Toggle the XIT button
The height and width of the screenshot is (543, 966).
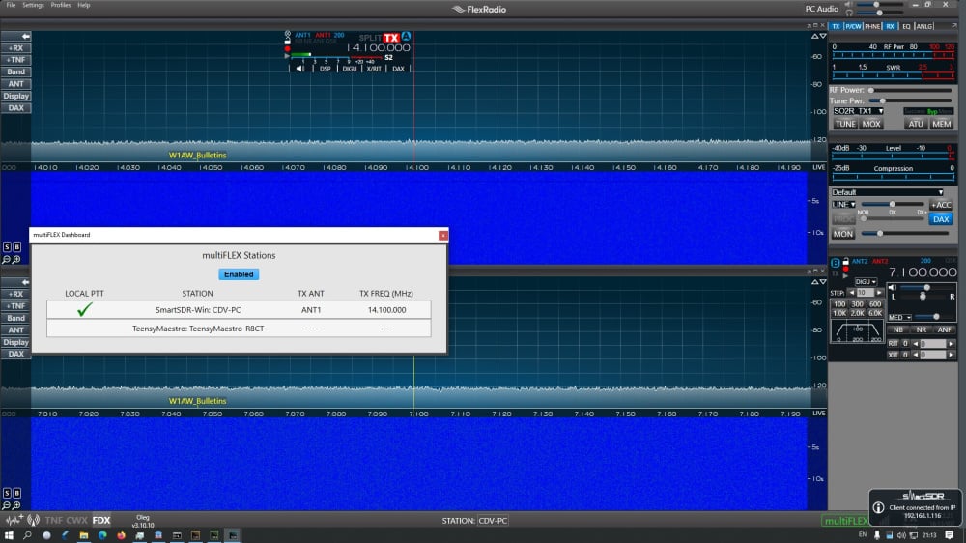click(893, 355)
